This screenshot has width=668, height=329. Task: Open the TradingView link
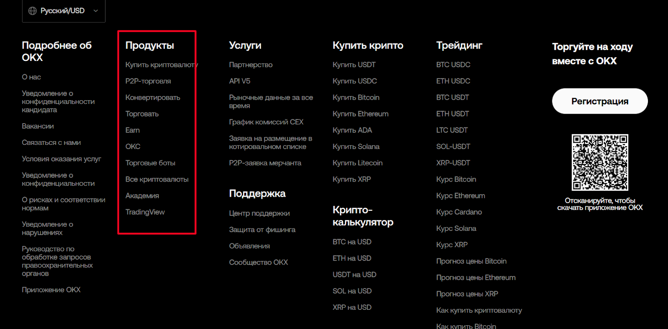click(x=145, y=212)
